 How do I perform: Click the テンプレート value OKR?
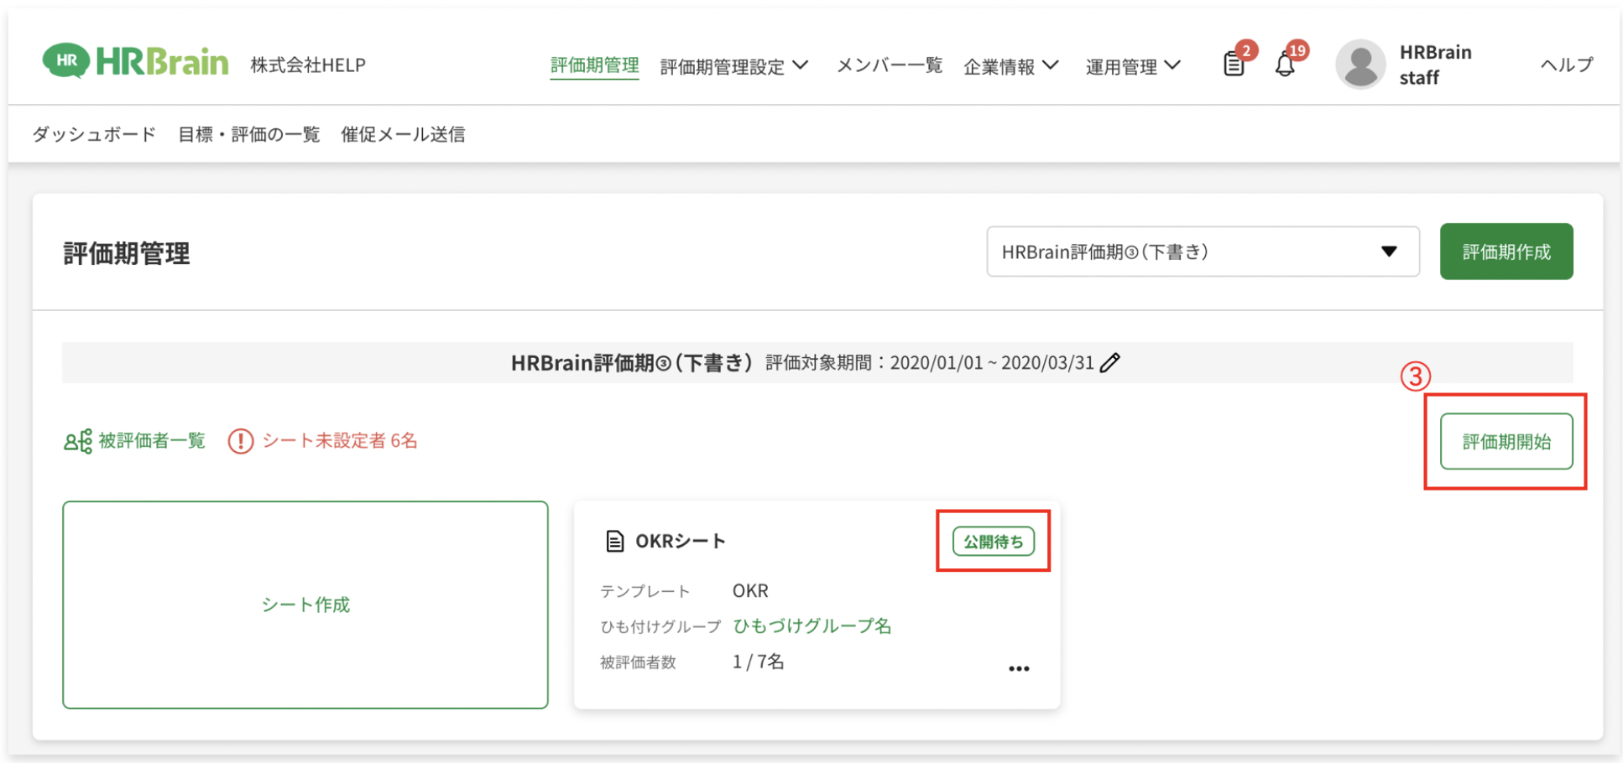pyautogui.click(x=750, y=591)
